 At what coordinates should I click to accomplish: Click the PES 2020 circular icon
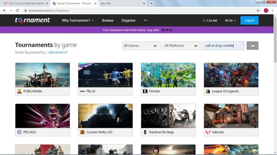(x=19, y=132)
